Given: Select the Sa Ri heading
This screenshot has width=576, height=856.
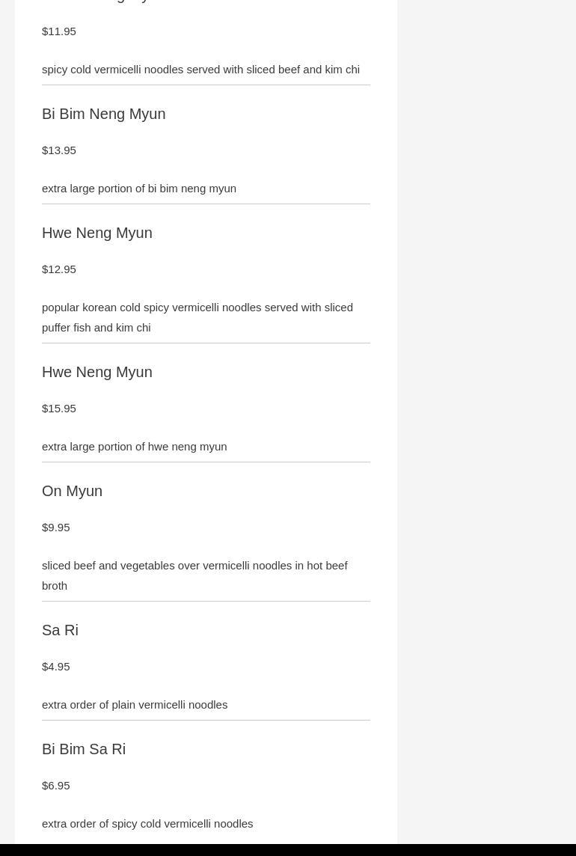Looking at the screenshot, I should click(60, 630).
